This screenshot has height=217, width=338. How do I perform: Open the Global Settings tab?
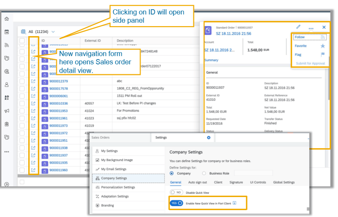coord(284,182)
